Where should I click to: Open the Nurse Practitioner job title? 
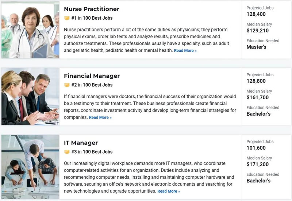[x=91, y=9]
